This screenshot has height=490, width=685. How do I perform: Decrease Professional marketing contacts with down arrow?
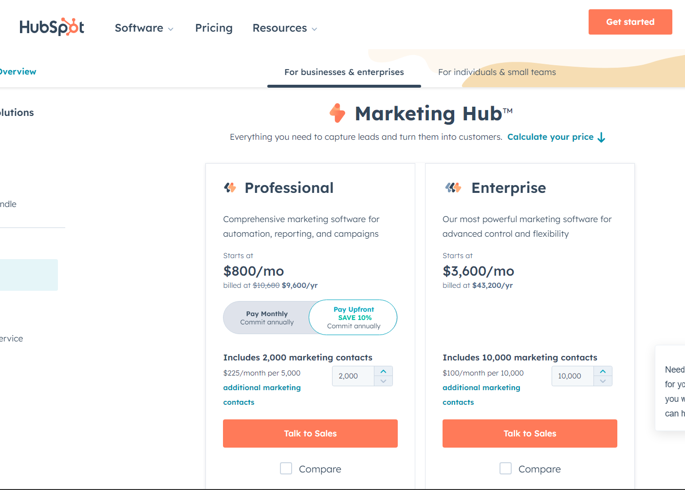coord(384,381)
